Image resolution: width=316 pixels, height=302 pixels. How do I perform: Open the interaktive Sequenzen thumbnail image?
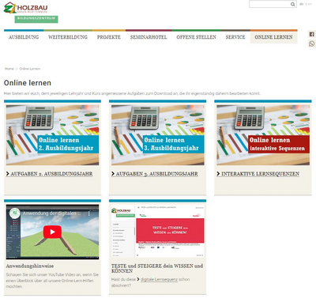coord(263,135)
